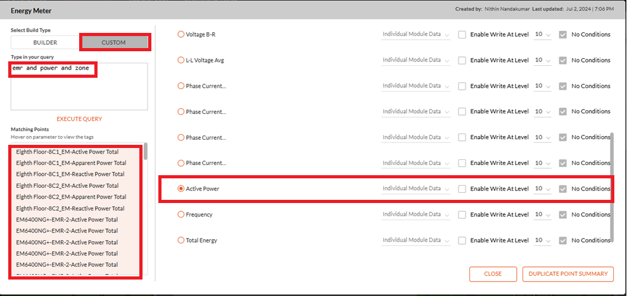Click the EXECUTE QUERY link
Screen dimensions: 627x296
(79, 119)
